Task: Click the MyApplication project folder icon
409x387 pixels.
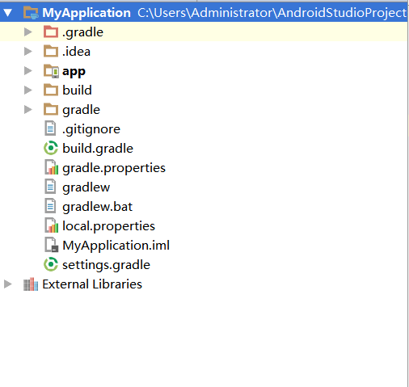Action: click(31, 13)
